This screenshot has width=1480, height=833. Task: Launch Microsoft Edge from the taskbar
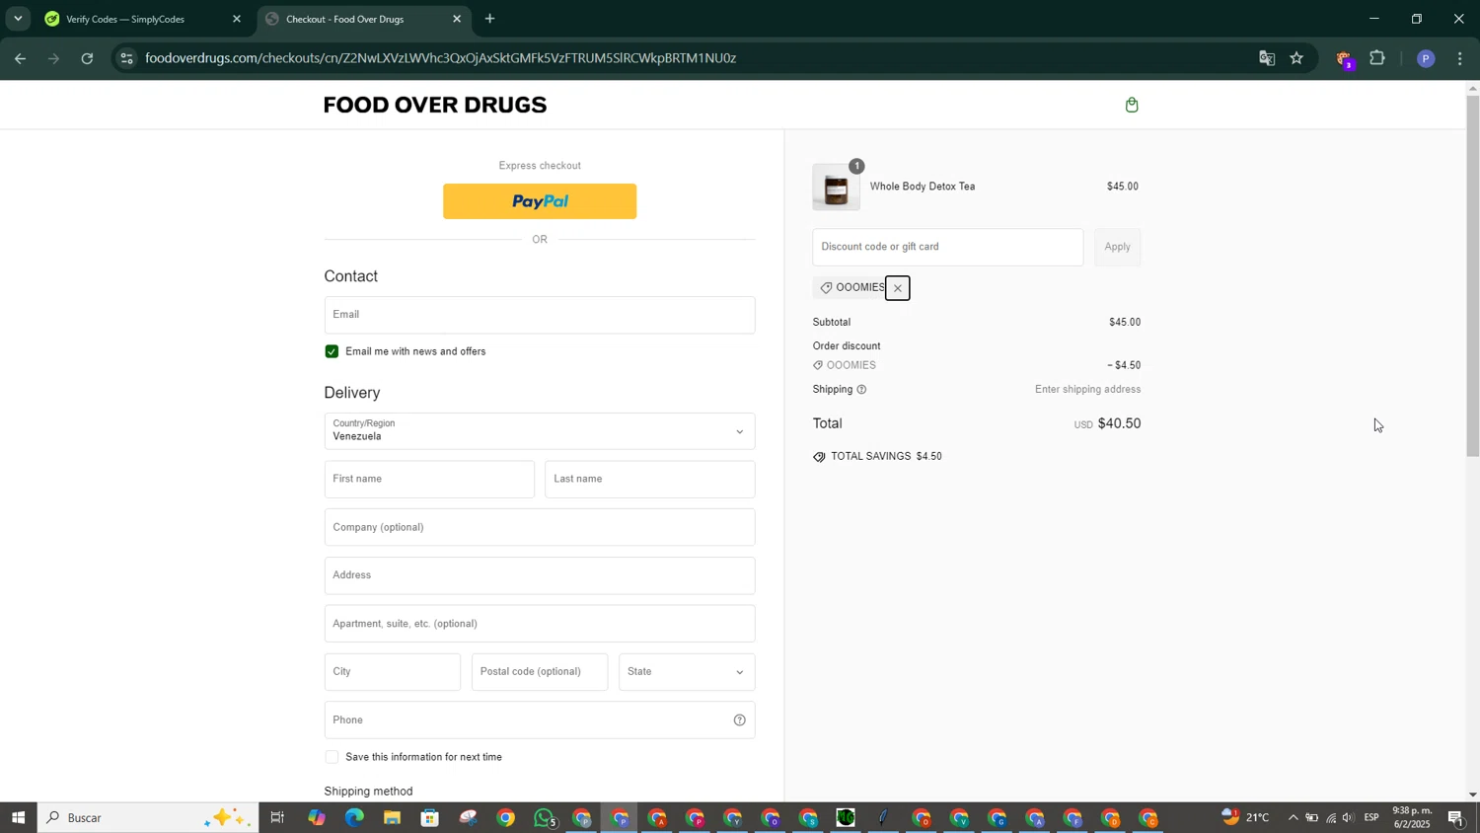pyautogui.click(x=354, y=817)
